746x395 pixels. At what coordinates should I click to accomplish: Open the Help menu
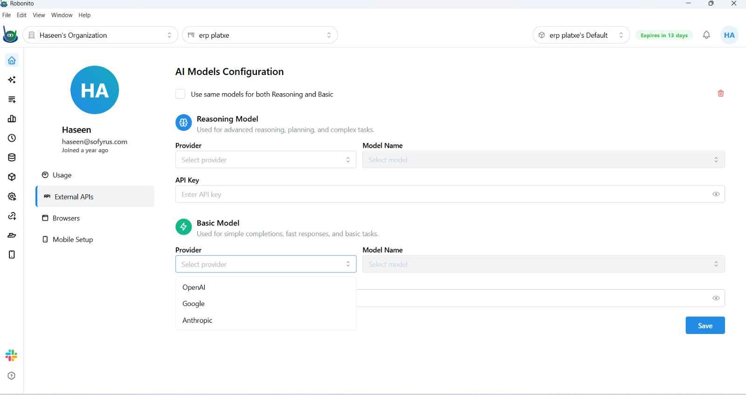[84, 15]
